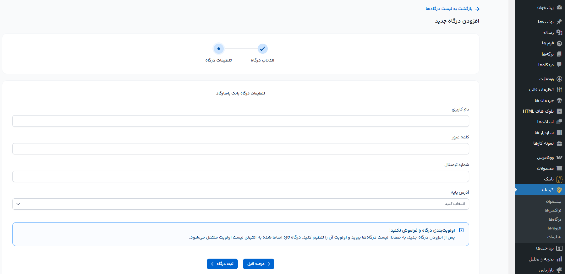Click the تنظیمات درگاه بانک پاسارگاد heading
This screenshot has height=274, width=565.
point(241,93)
